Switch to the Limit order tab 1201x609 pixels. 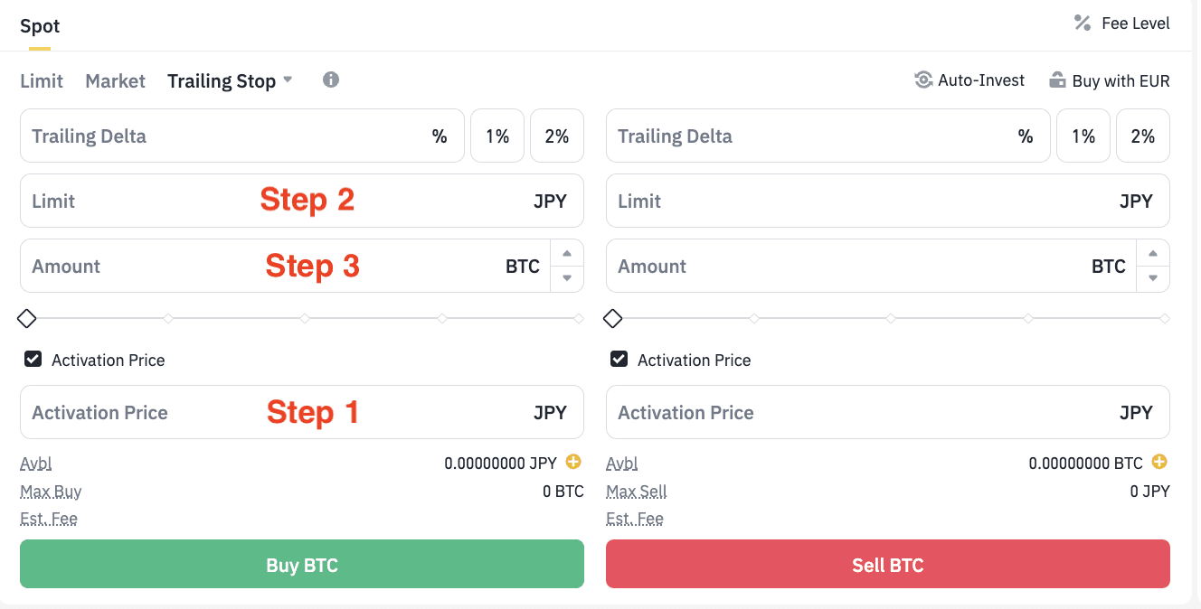tap(42, 81)
